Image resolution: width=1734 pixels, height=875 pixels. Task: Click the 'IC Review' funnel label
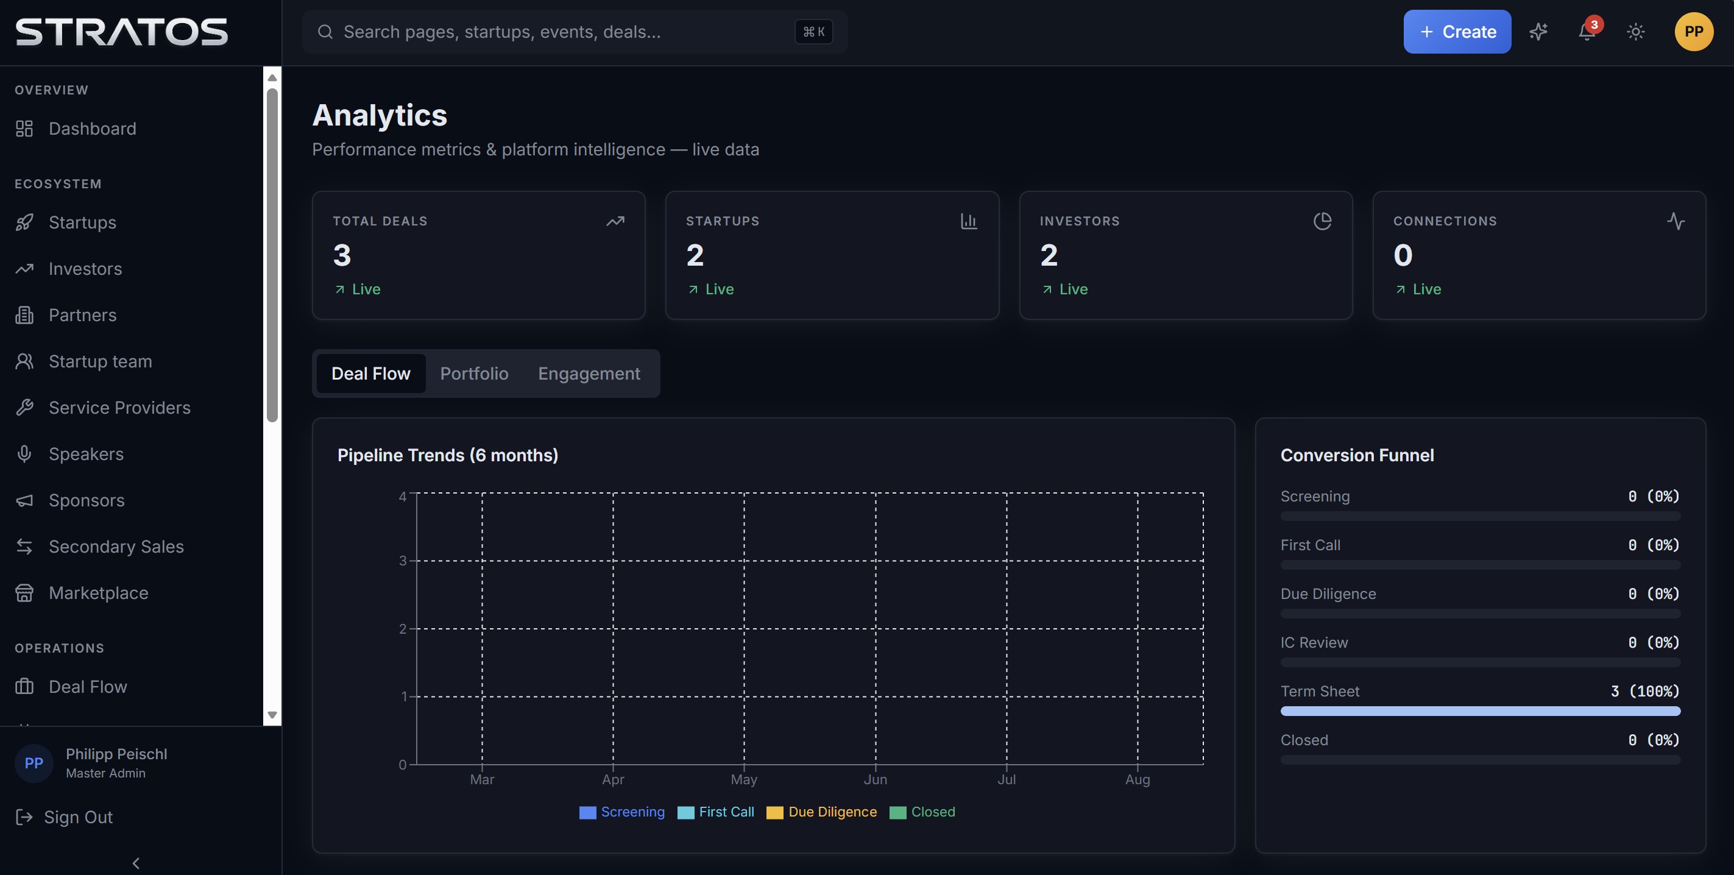[1314, 643]
